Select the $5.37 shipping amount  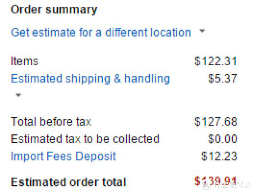pyautogui.click(x=222, y=78)
